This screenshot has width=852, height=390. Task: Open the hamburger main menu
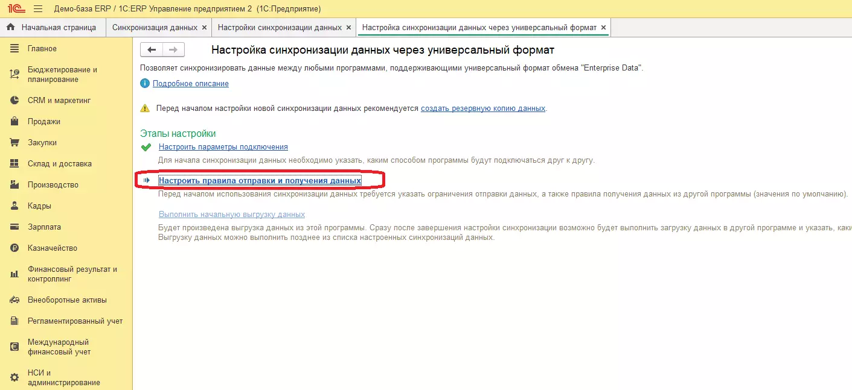(38, 9)
